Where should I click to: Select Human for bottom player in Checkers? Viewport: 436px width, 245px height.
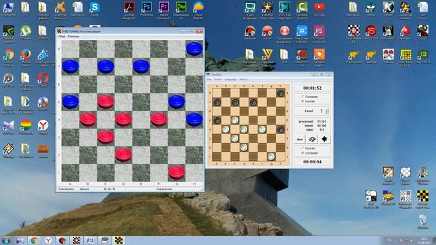click(x=309, y=148)
